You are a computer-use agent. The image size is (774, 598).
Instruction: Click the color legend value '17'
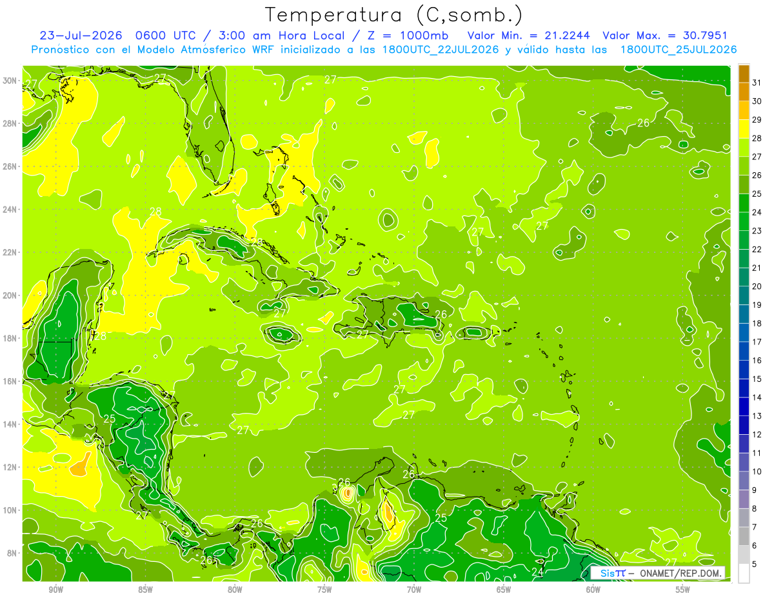pyautogui.click(x=757, y=342)
